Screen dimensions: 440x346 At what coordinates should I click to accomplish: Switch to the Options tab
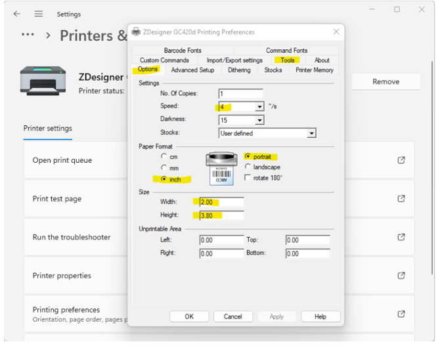[148, 70]
